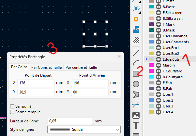Hide the F.Fab layer
Image resolution: width=196 pixels, height=136 pixels.
coord(158,83)
